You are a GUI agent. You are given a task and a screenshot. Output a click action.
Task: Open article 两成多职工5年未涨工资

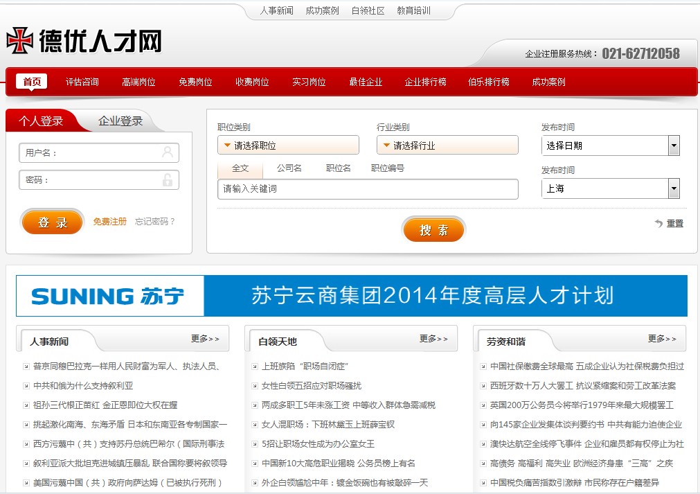(x=349, y=405)
